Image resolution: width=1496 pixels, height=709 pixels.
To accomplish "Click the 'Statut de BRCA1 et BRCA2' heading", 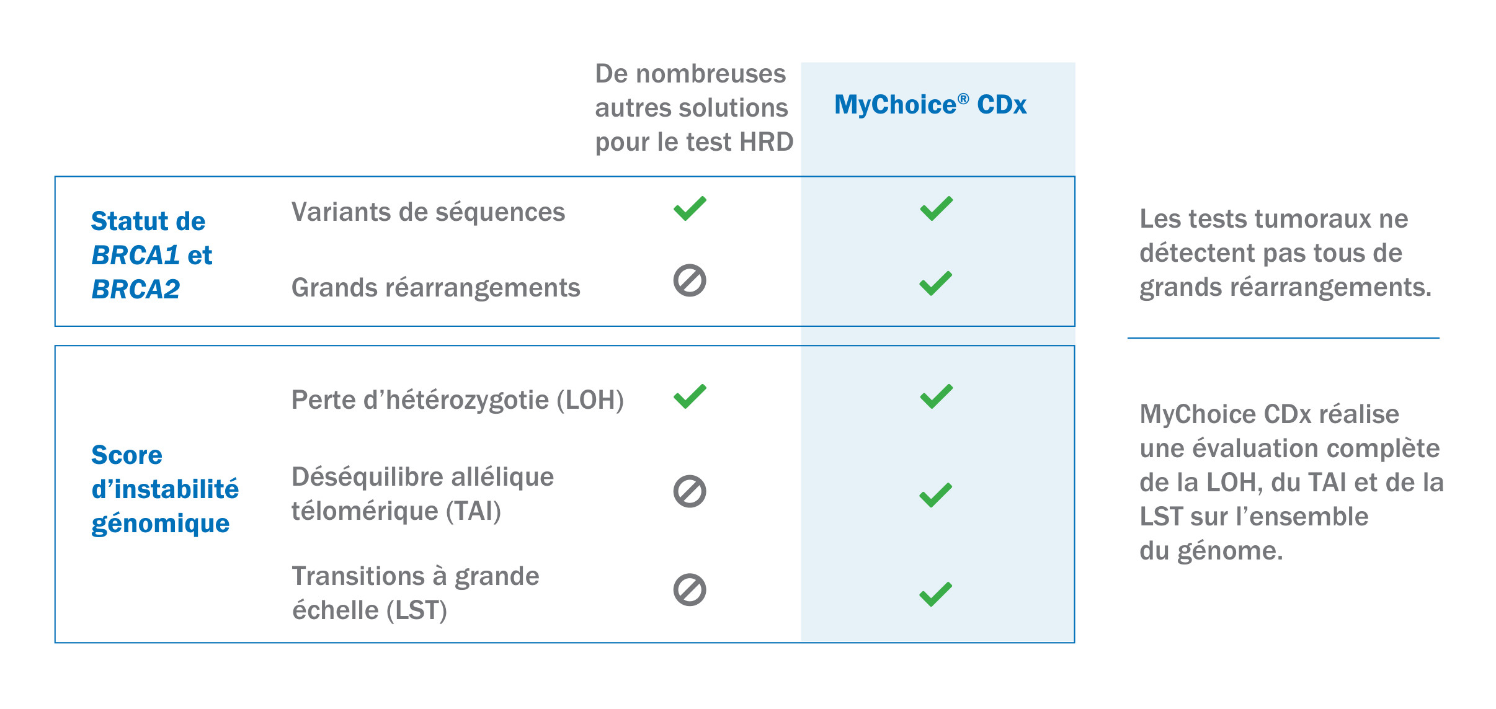I will 151,255.
